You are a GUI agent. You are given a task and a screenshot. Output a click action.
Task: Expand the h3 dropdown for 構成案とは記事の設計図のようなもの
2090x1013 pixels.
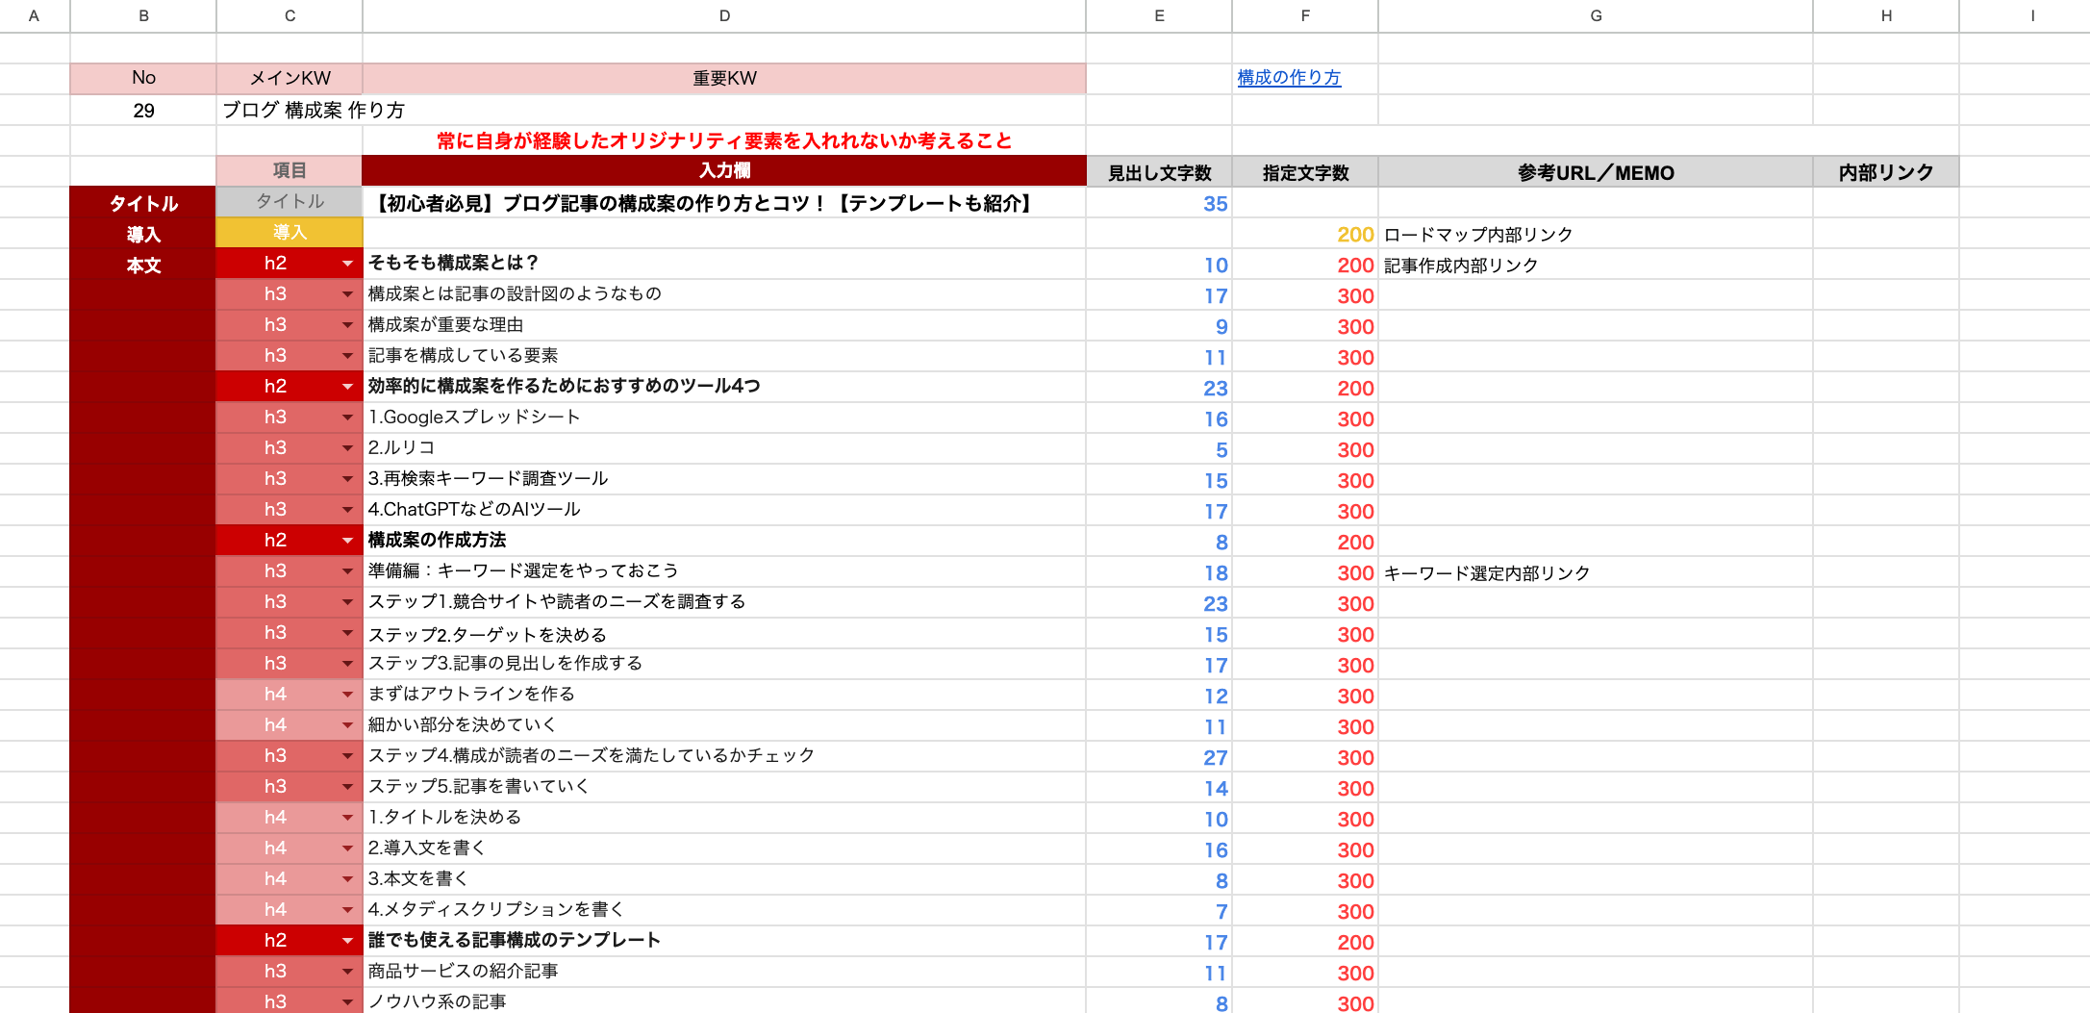[x=347, y=294]
